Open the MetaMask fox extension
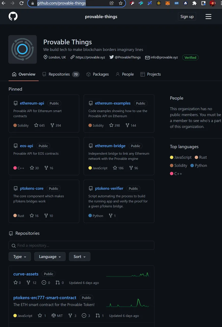This screenshot has height=327, width=222. [x=167, y=3]
